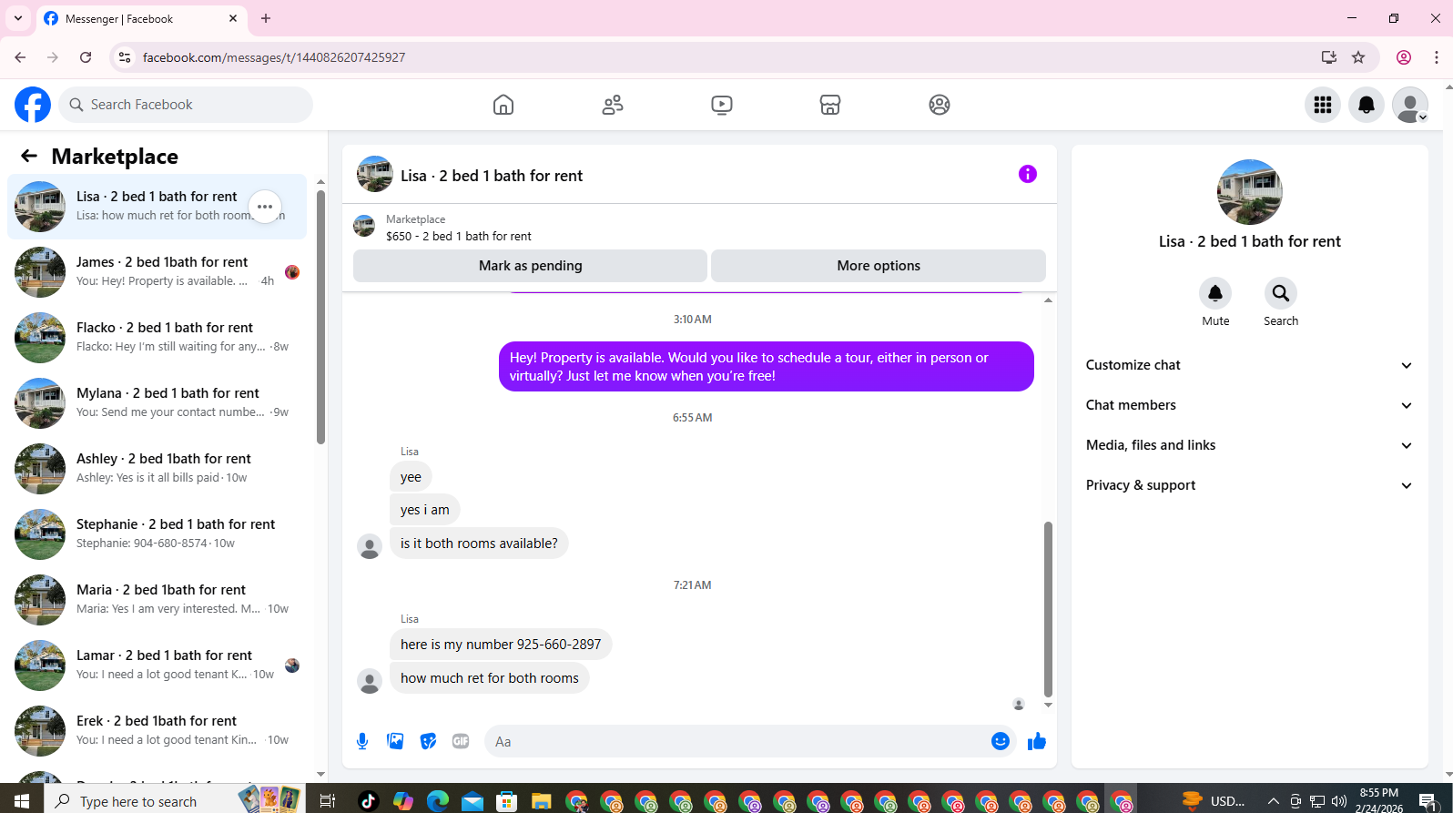Open More options for listing
Viewport: 1453px width, 813px height.
coord(879,266)
